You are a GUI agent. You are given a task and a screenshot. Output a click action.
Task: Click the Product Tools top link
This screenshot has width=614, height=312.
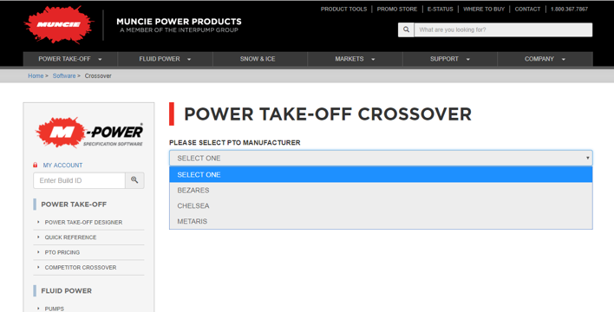[343, 9]
